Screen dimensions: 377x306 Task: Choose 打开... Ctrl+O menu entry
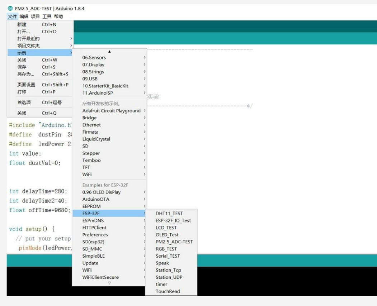40,32
